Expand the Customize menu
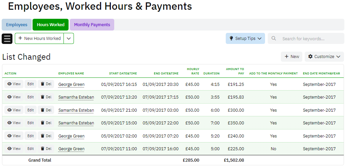 pos(324,57)
